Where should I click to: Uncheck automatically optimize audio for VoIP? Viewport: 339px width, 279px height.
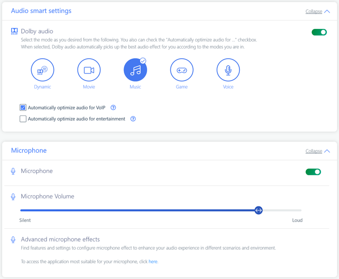click(x=23, y=108)
